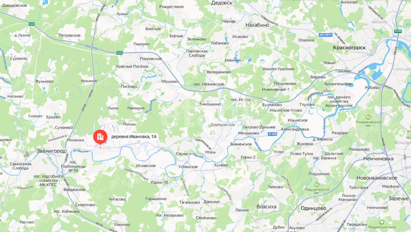Screen dimensions: 411x232
Task: Click the E22 highway shield near Покровское
Action: [x=119, y=53]
